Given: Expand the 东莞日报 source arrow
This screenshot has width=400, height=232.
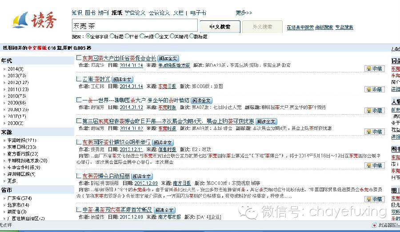Looking at the screenshot, I should point(4,147).
